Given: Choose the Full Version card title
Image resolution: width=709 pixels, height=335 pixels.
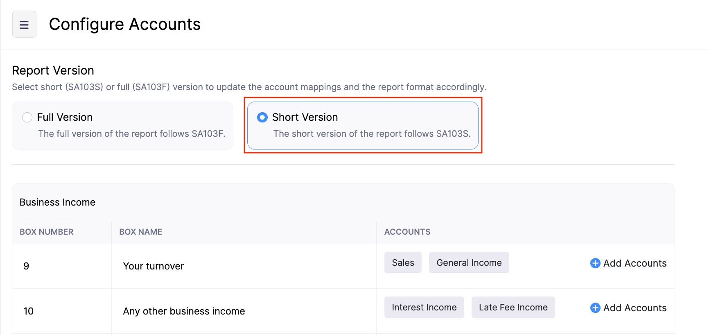Looking at the screenshot, I should click(x=65, y=118).
